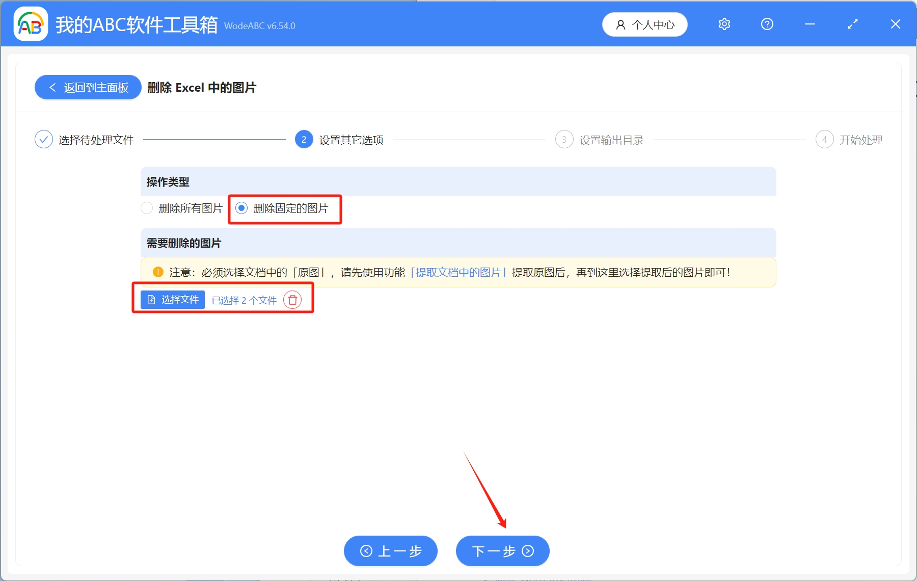Clear selected files via the trash icon
The width and height of the screenshot is (917, 581).
(x=292, y=300)
